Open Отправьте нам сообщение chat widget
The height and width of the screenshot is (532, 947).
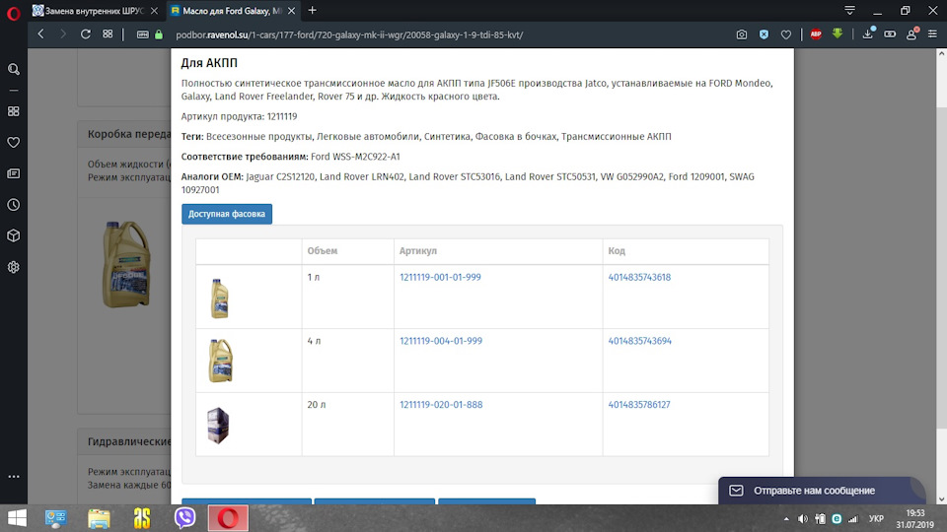tap(822, 491)
